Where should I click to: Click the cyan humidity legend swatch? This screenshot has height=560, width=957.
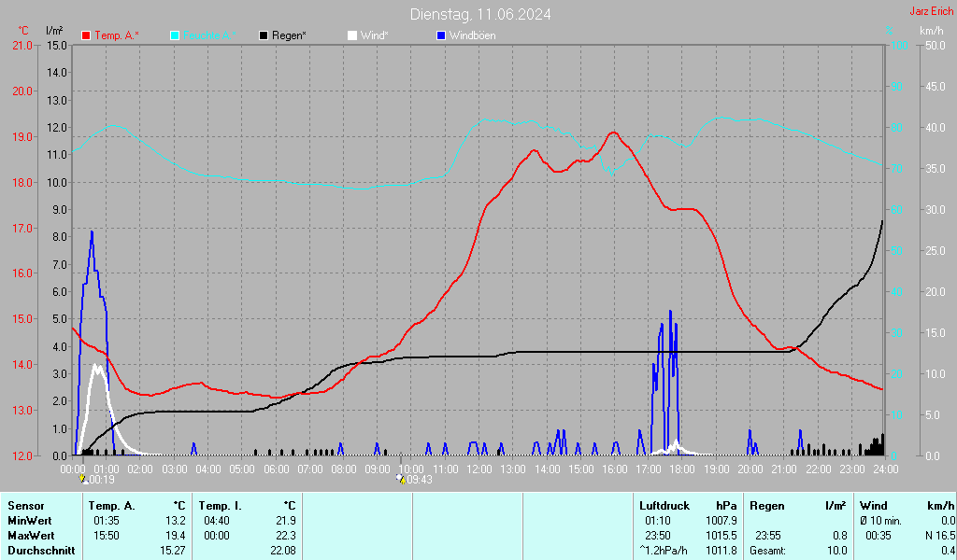176,35
